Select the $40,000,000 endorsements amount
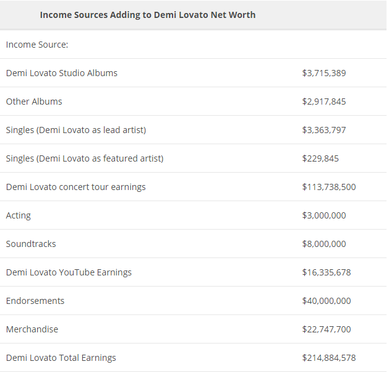389x372 pixels. click(327, 301)
